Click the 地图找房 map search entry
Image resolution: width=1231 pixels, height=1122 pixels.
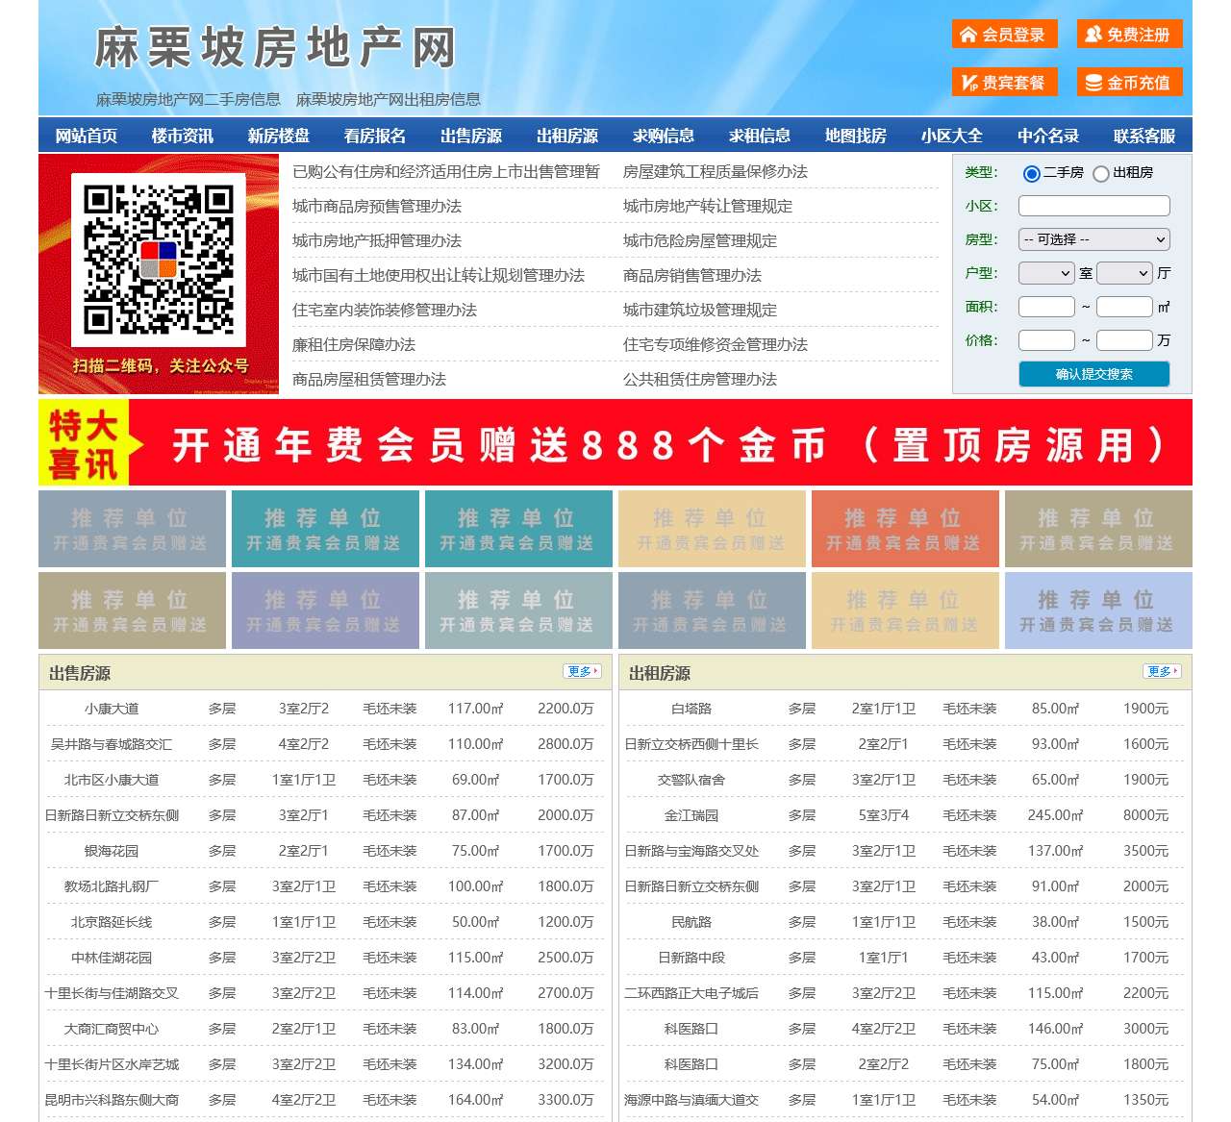[856, 136]
